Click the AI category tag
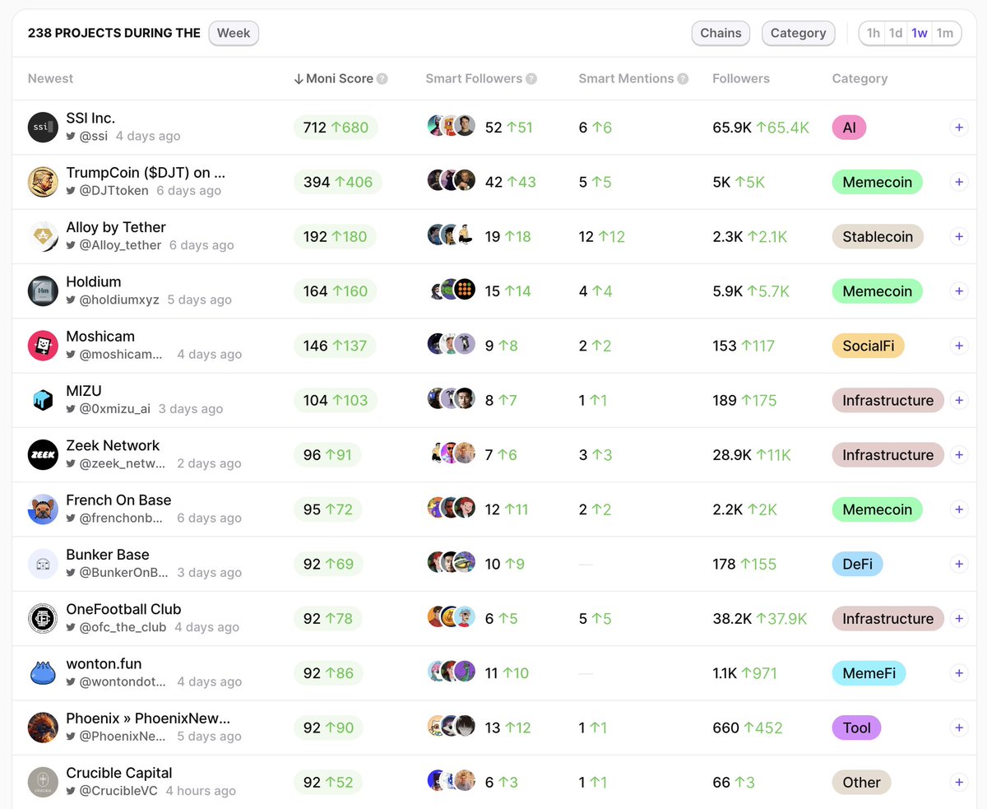Screen dimensions: 987x809 click(850, 128)
